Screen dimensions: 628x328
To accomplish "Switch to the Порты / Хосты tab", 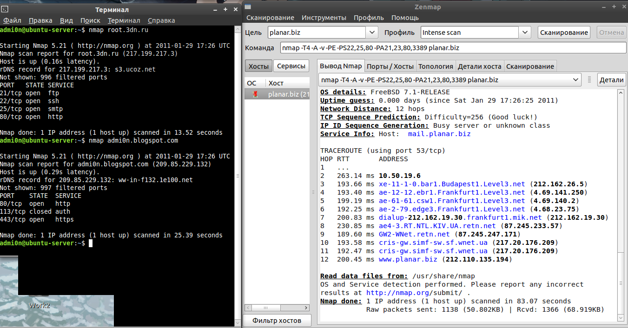I will (390, 66).
